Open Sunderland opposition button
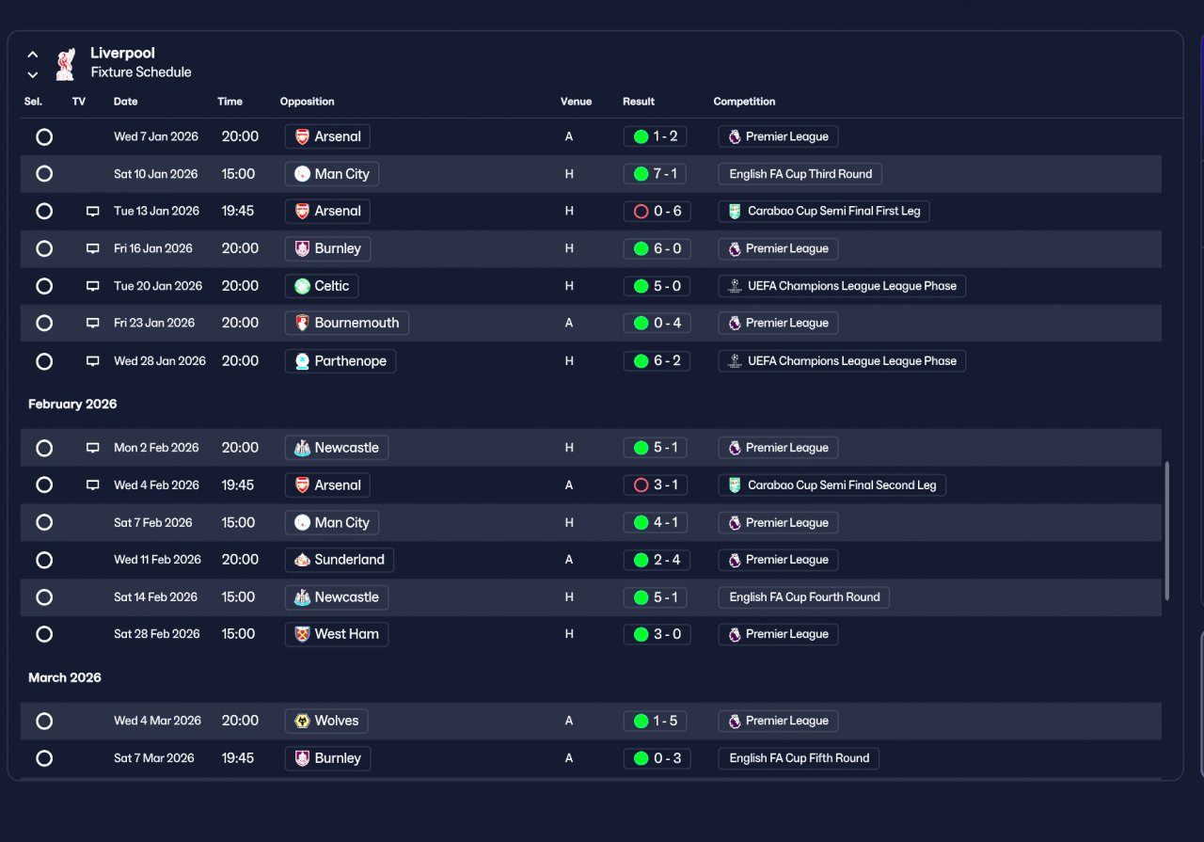1204x842 pixels. tap(340, 560)
